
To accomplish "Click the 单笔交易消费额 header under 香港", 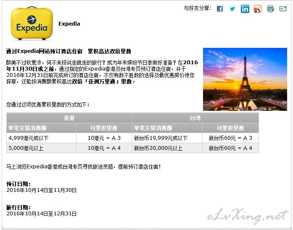I will pyautogui.click(x=41, y=128).
